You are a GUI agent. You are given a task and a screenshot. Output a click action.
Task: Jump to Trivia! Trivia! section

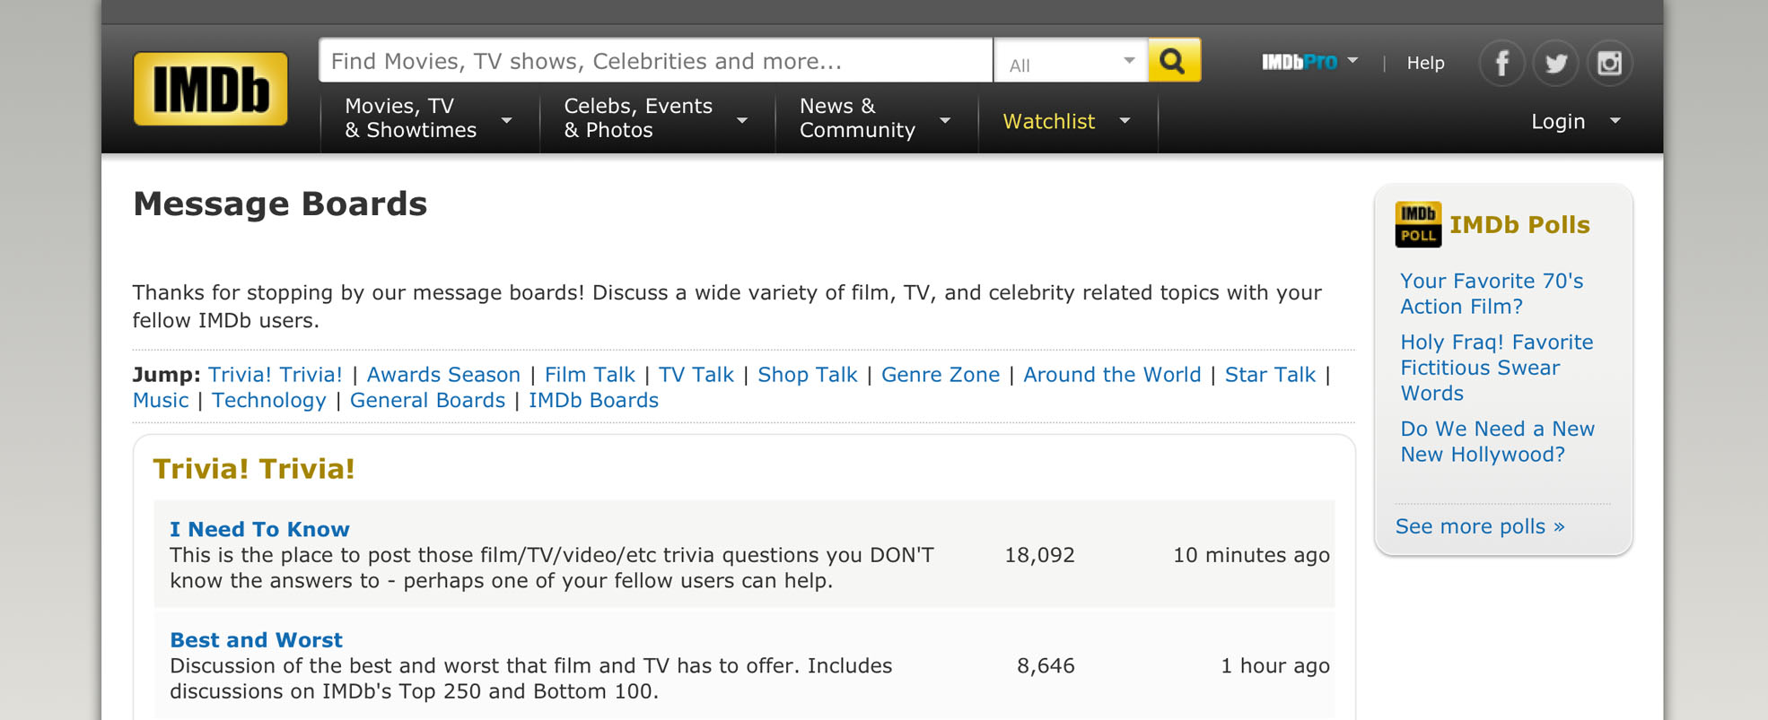276,375
